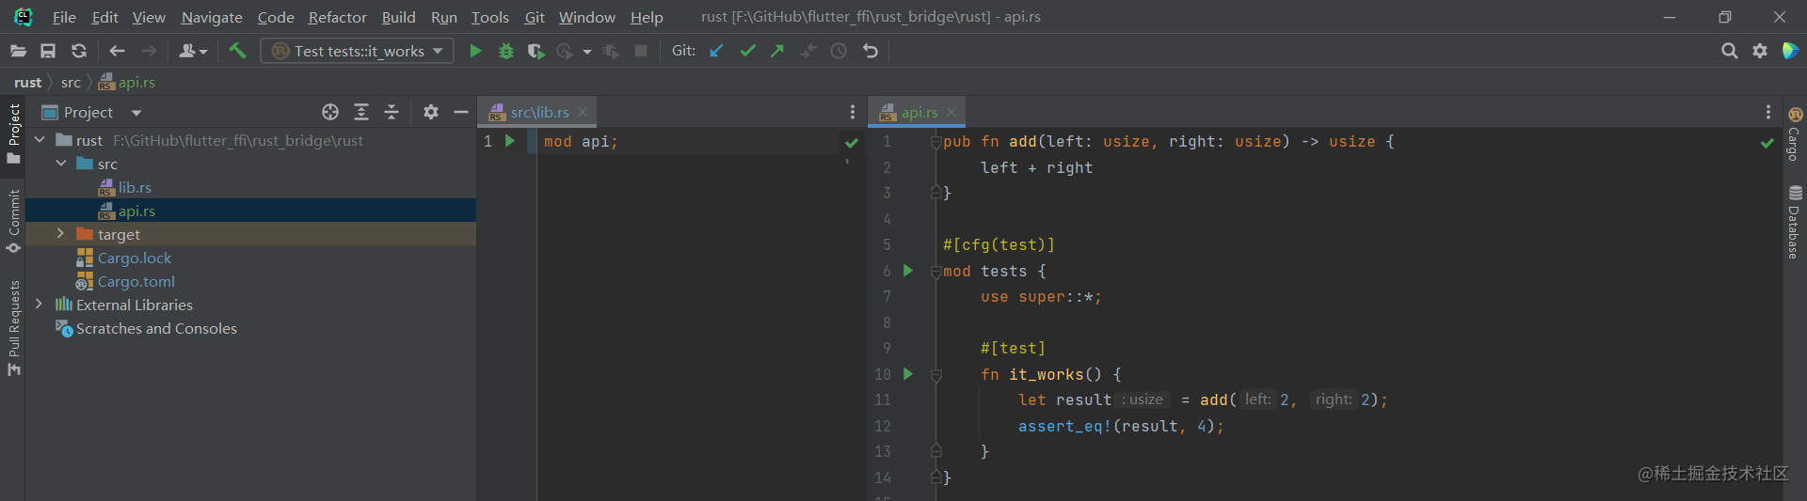Screen dimensions: 1807x501
Task: Open IDE settings gear in toolbar
Action: point(1760,51)
